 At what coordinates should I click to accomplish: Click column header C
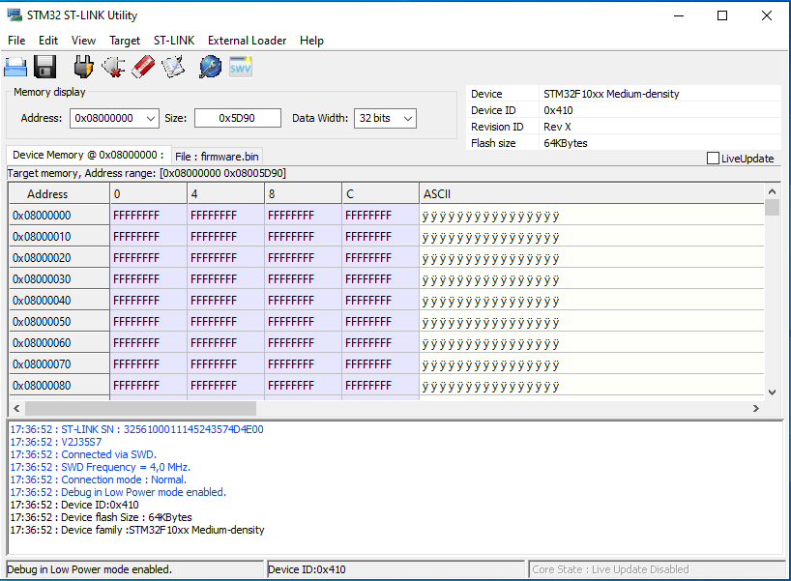point(380,194)
